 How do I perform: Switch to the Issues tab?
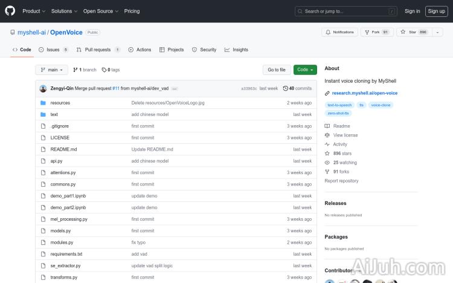click(53, 50)
